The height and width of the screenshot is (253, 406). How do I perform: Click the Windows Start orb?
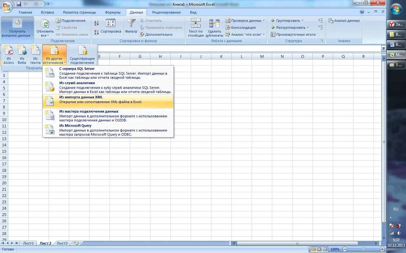(396, 9)
